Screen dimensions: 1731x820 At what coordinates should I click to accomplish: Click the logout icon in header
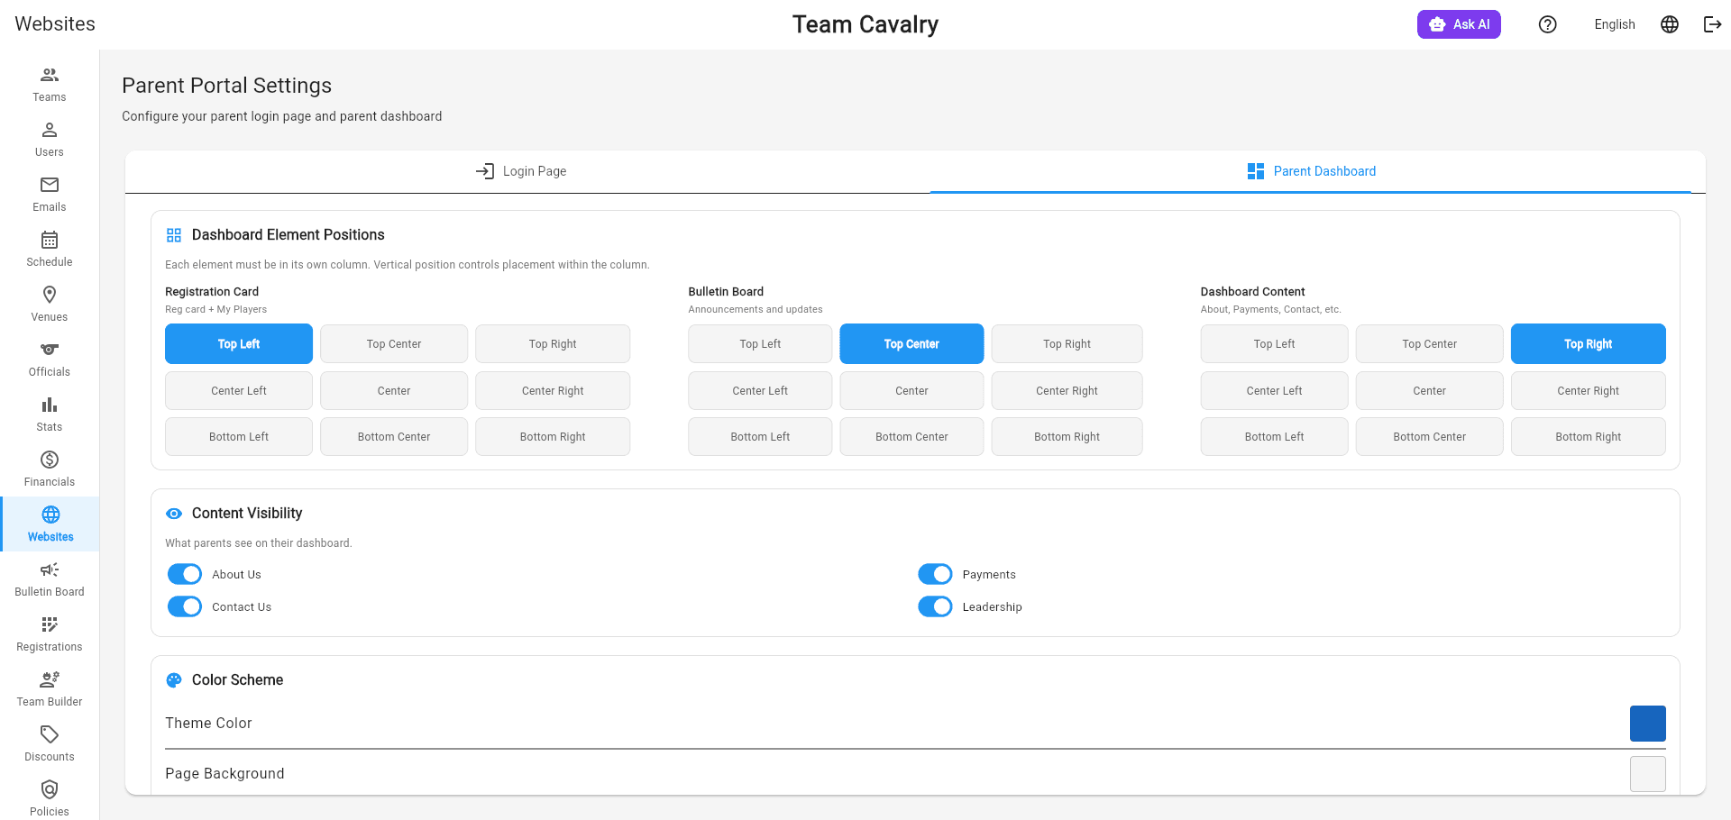1712,24
